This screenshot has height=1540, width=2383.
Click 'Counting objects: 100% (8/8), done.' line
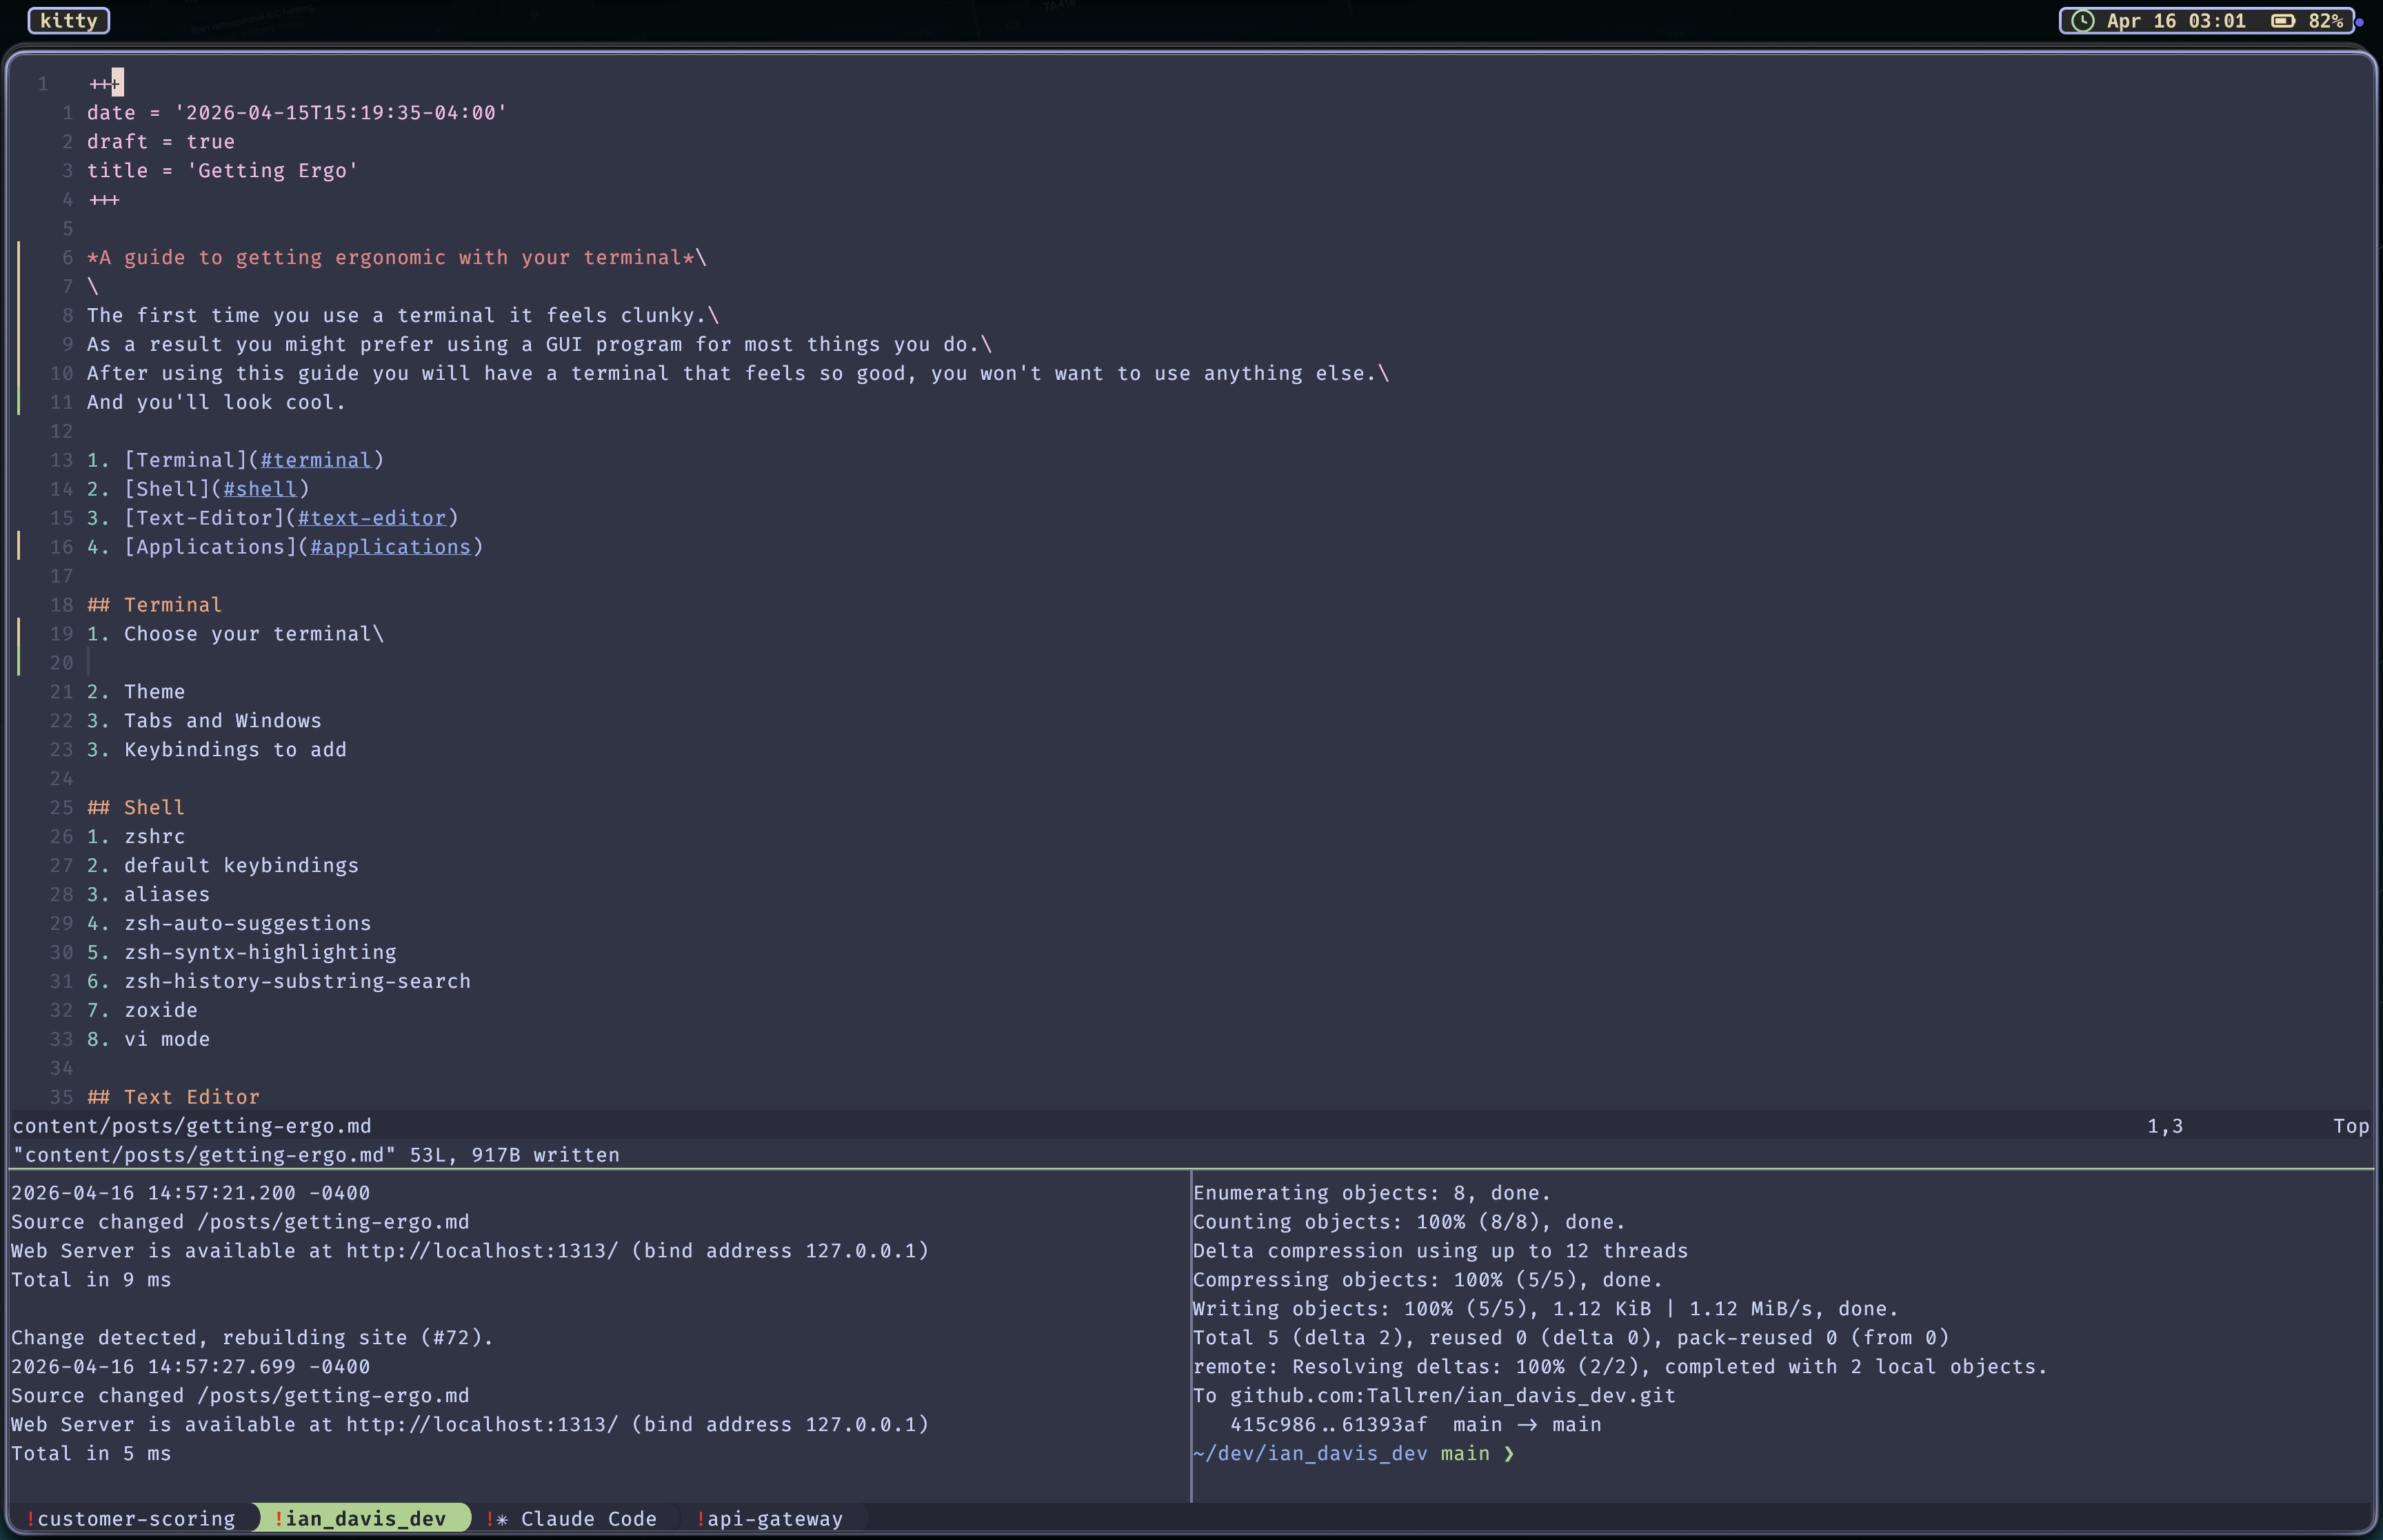(1409, 1222)
